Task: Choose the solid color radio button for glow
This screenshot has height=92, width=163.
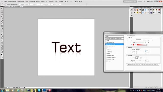Action: (x=132, y=45)
